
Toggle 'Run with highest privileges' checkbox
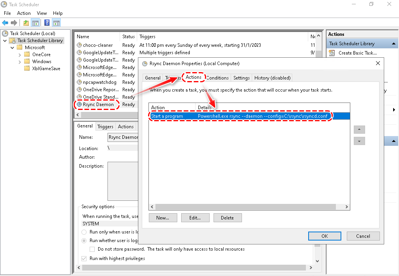click(x=84, y=258)
